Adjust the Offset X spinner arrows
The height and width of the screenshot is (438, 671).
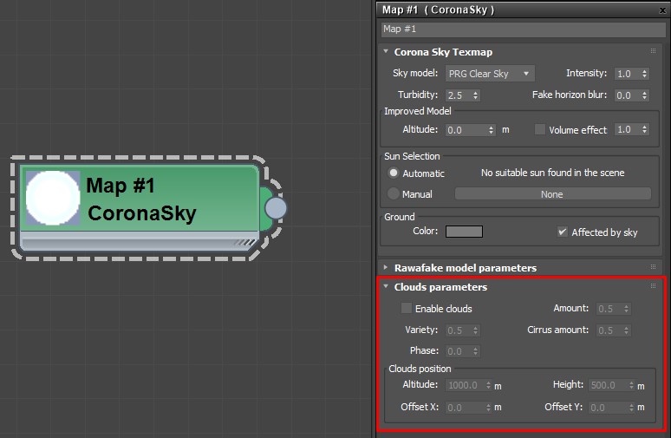(488, 408)
